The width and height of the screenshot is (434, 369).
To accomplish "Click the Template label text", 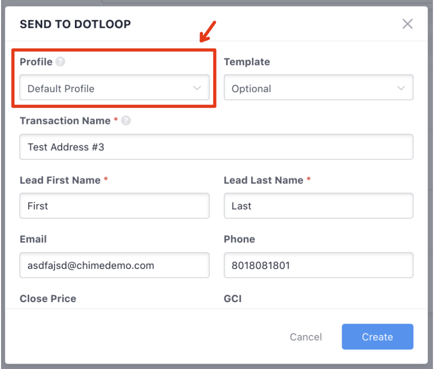I will click(x=247, y=62).
